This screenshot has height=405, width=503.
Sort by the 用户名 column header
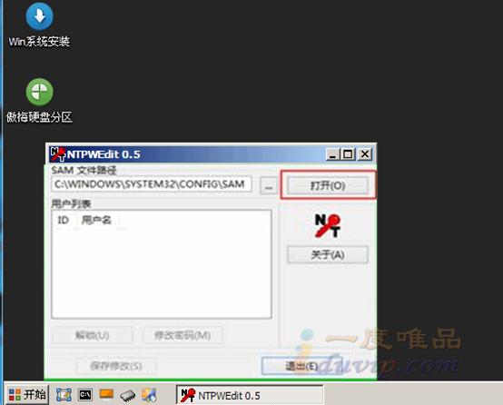click(x=97, y=220)
